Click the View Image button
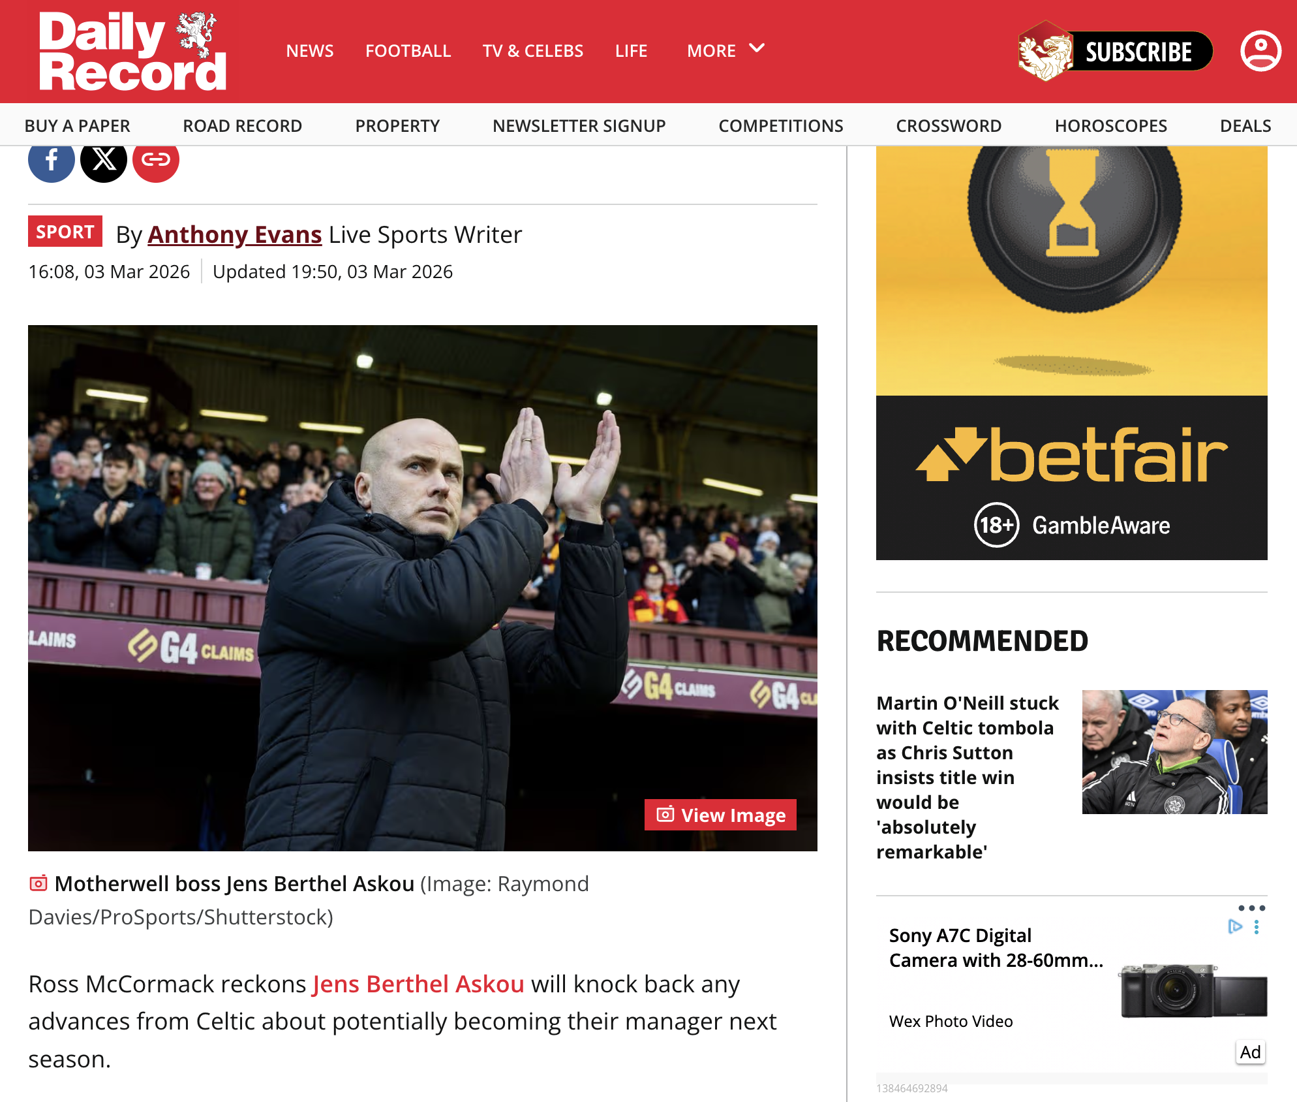The width and height of the screenshot is (1297, 1102). 720,815
